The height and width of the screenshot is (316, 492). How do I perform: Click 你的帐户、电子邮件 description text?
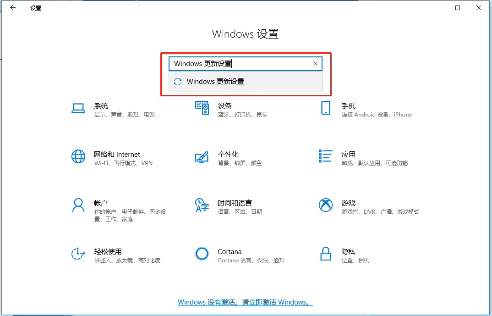pyautogui.click(x=130, y=216)
